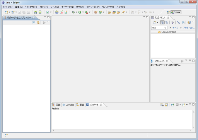Select the Java perspective button
The width and height of the screenshot is (198, 140).
[x=176, y=12]
